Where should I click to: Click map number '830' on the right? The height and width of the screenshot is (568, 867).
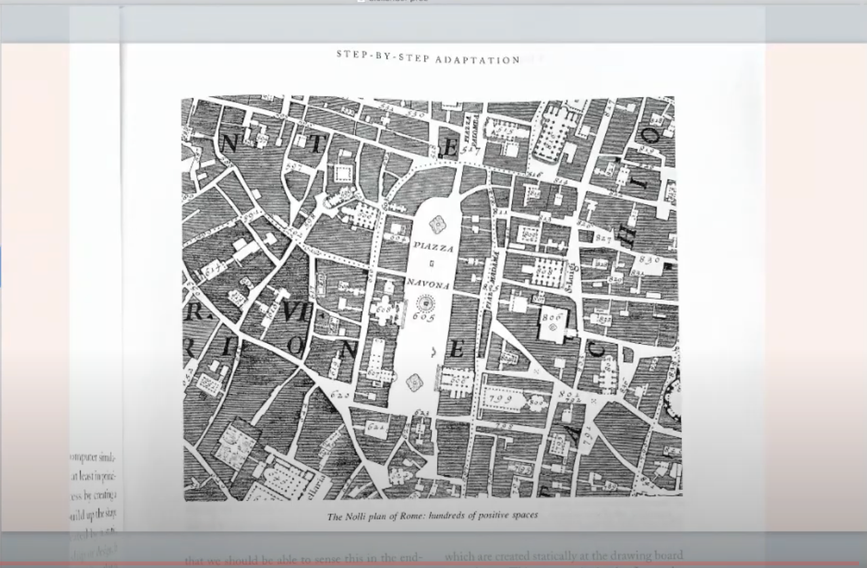pyautogui.click(x=649, y=260)
